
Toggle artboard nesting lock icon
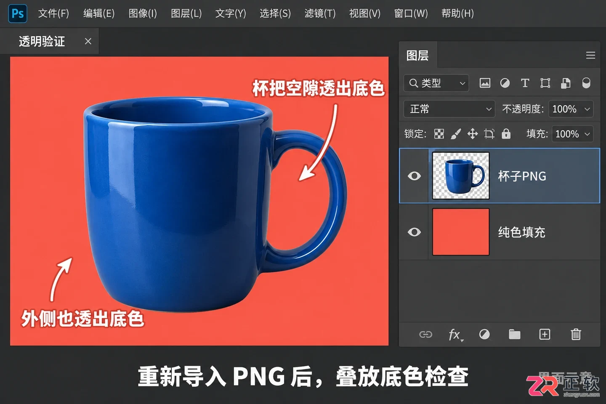(489, 134)
